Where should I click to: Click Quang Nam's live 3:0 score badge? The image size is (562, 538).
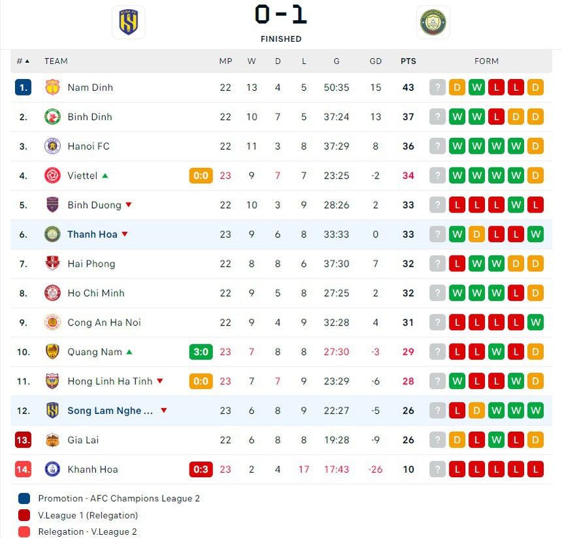(x=201, y=352)
